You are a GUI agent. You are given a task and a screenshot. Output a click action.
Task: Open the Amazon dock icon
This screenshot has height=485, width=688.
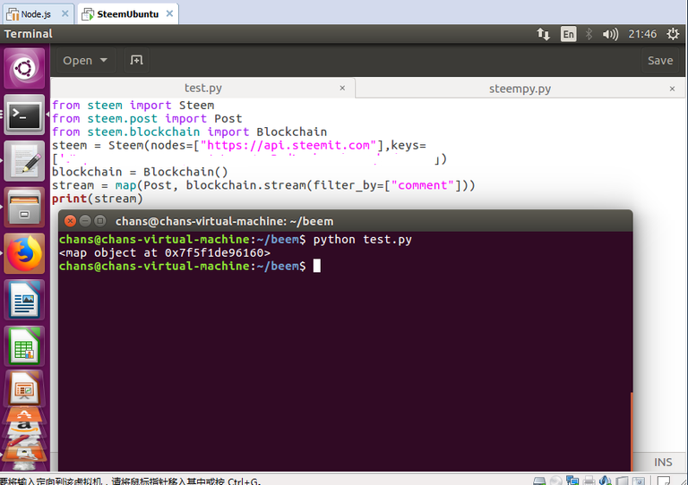coord(24,427)
